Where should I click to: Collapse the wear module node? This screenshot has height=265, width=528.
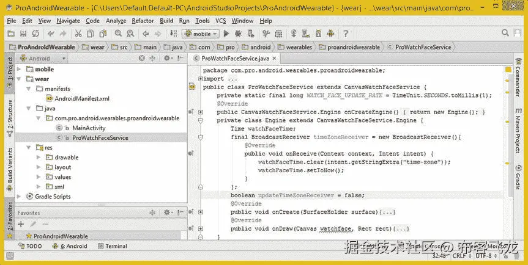19,79
